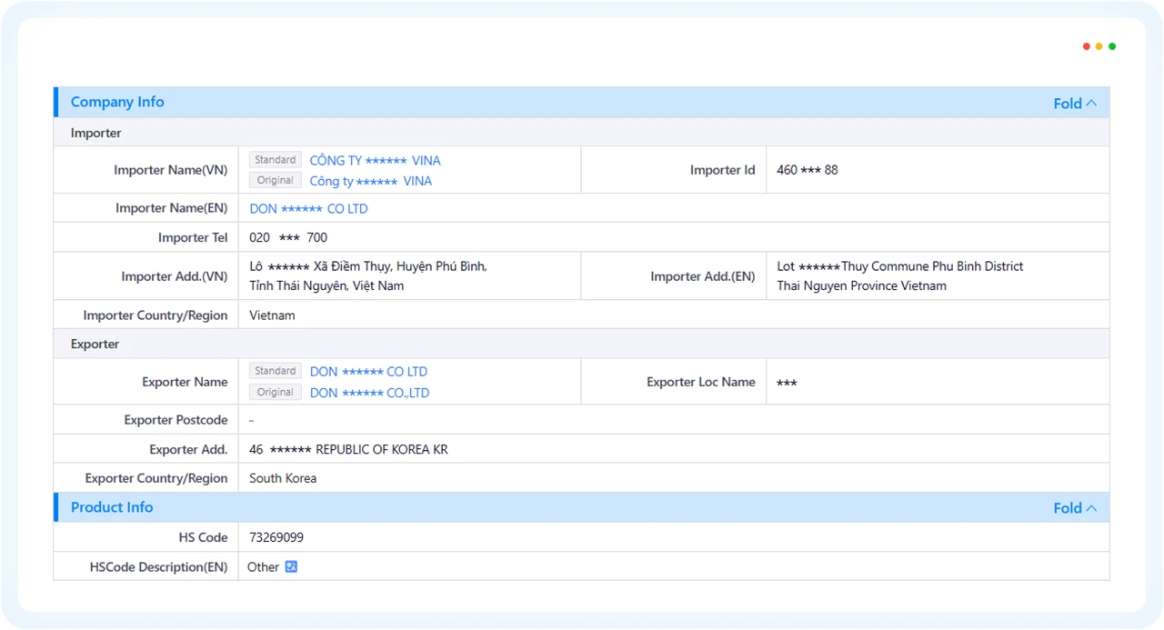Open Importer Name(EN) DON CO LTD link
Screen dimensions: 1164x630
308,208
